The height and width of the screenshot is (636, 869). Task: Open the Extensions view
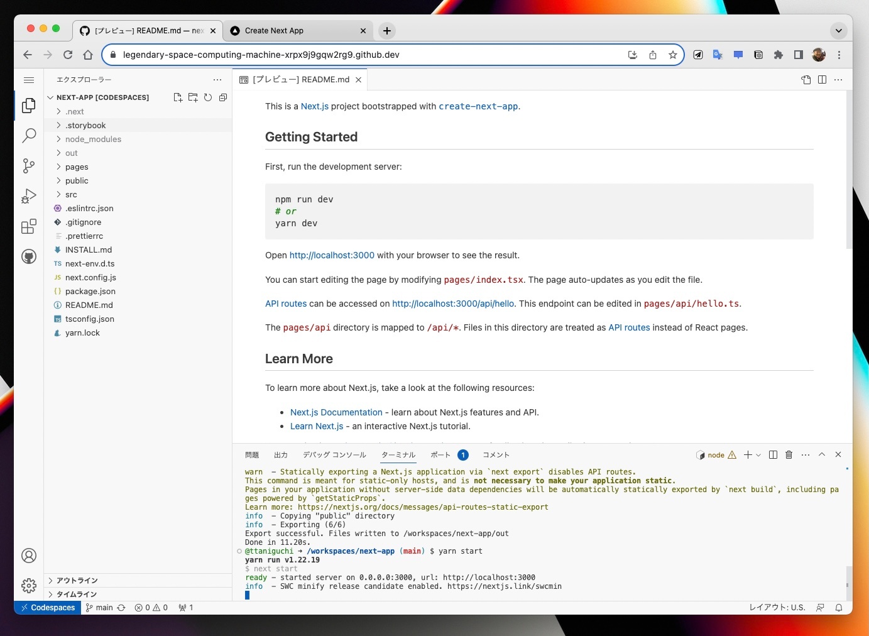29,226
